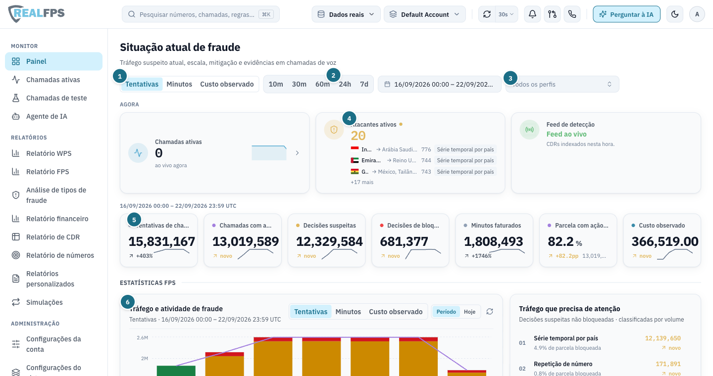Switch chart to Tentativas tab
Viewport: 713px width, 376px height.
(311, 312)
